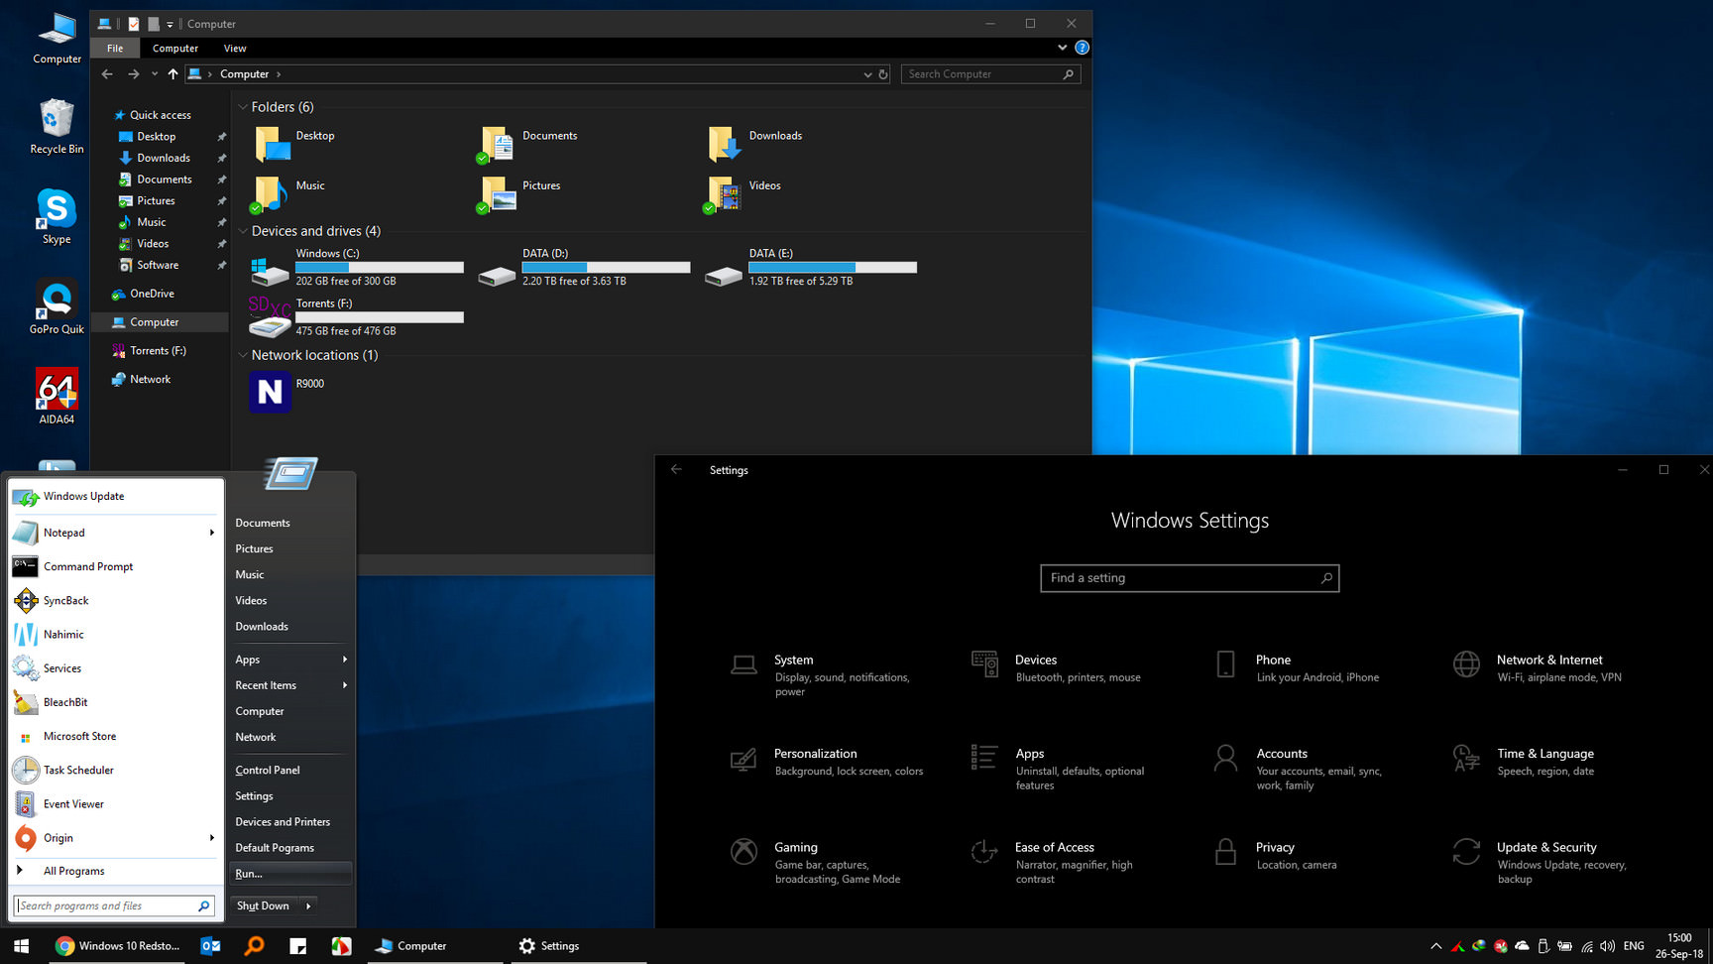
Task: Click the Recycle Bin desktop icon
Action: click(x=57, y=127)
